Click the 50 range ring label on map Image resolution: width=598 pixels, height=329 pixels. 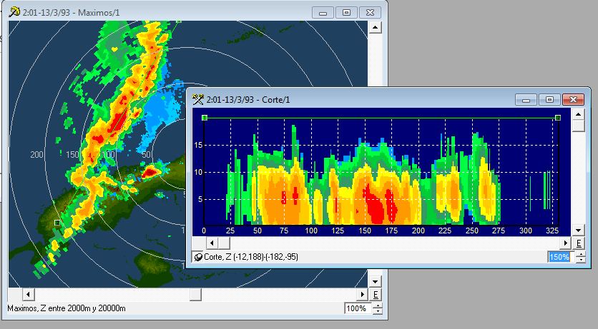pos(146,154)
